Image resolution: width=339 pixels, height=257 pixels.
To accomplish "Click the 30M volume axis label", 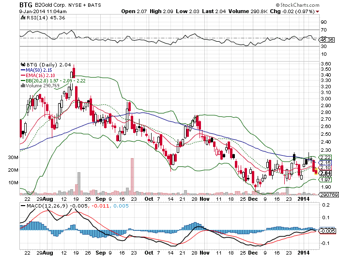I will (13, 158).
